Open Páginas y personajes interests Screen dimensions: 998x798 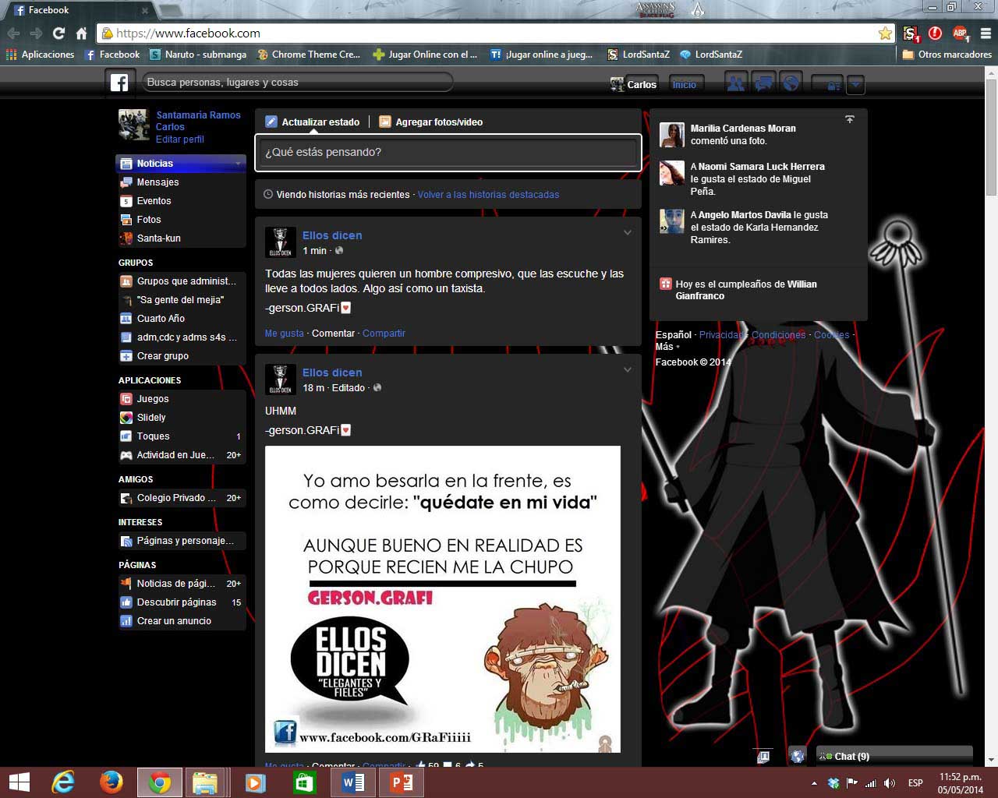click(x=181, y=541)
